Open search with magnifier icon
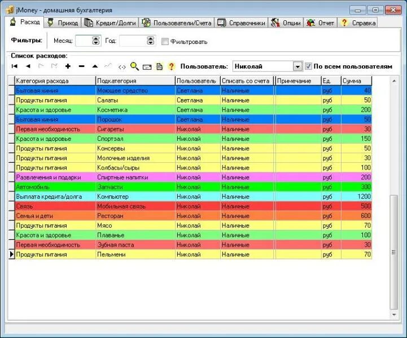This screenshot has width=407, height=338. (134, 66)
